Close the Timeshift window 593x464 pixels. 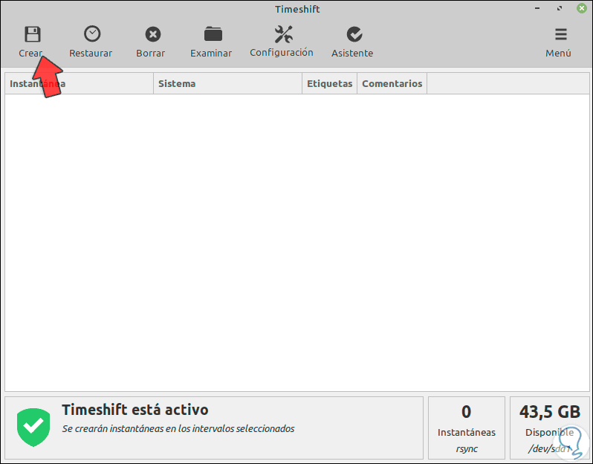tap(582, 8)
